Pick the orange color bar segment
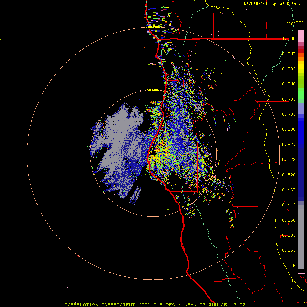Screen dimensions: 307x307 [301, 59]
